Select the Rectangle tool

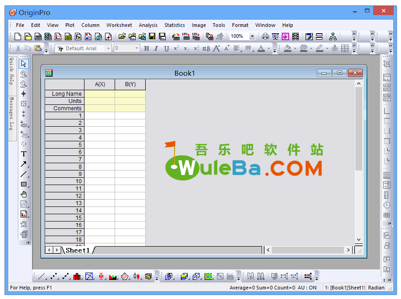coord(24,184)
